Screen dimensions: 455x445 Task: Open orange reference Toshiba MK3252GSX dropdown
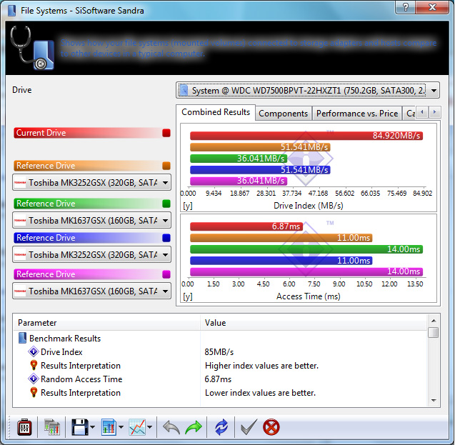tap(91, 182)
